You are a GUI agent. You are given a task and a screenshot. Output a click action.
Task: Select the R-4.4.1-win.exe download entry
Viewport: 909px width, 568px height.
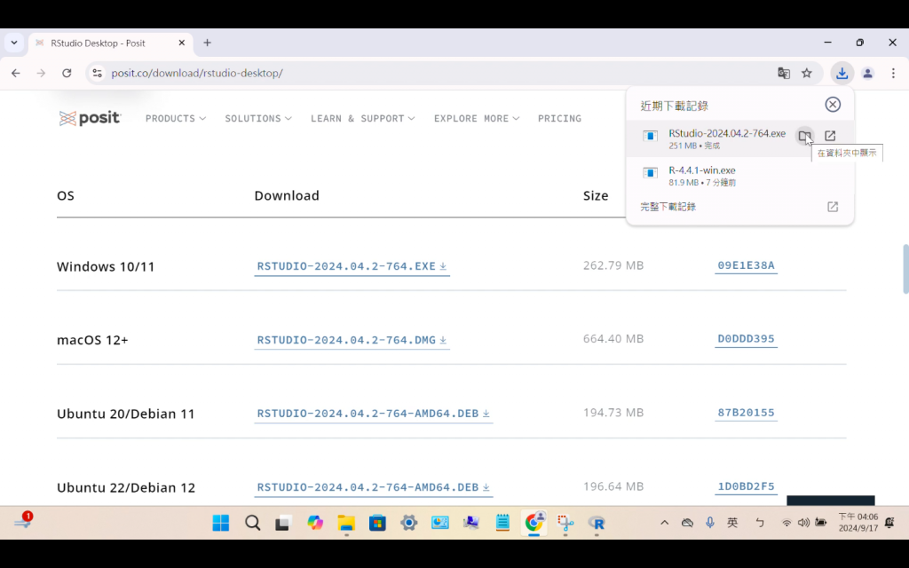739,176
